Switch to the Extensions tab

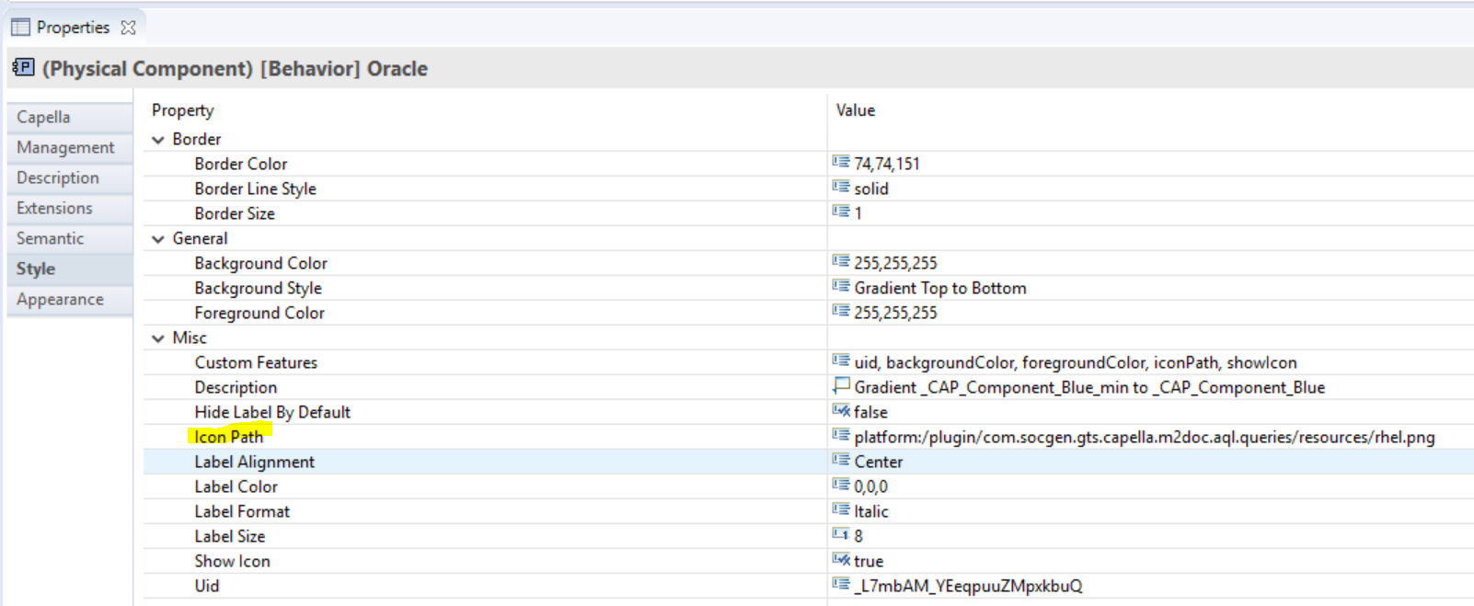point(70,208)
